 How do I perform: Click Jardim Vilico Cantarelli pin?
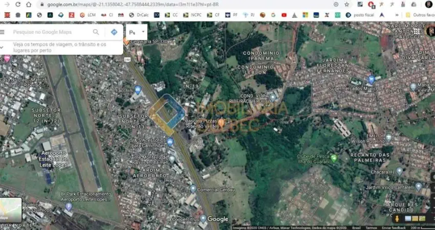(418, 187)
